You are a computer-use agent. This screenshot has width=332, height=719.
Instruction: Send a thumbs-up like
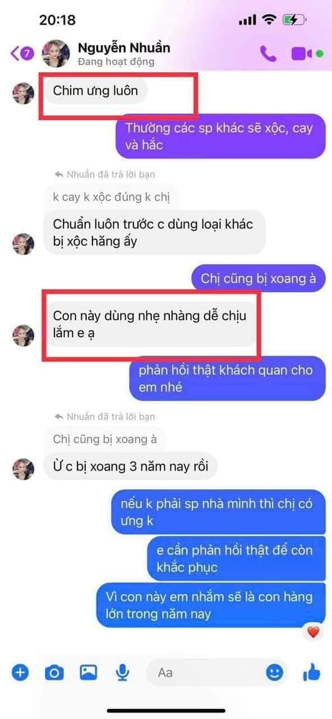click(x=311, y=671)
